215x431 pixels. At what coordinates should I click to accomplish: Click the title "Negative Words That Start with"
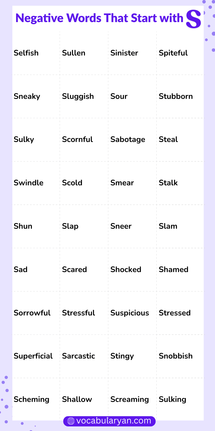pos(99,18)
